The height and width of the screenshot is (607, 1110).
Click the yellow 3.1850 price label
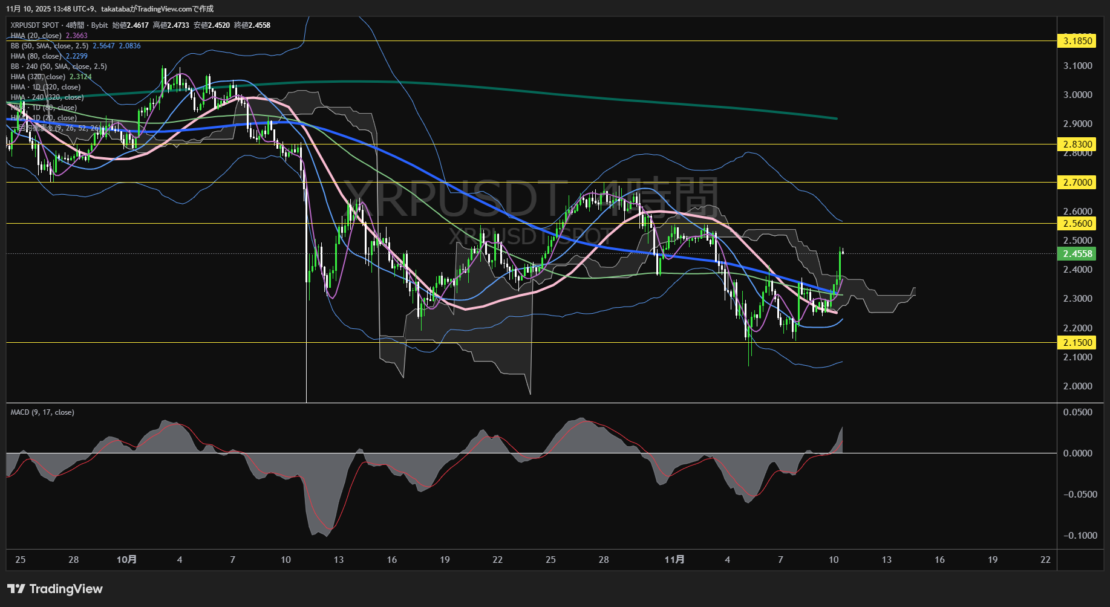pyautogui.click(x=1077, y=41)
